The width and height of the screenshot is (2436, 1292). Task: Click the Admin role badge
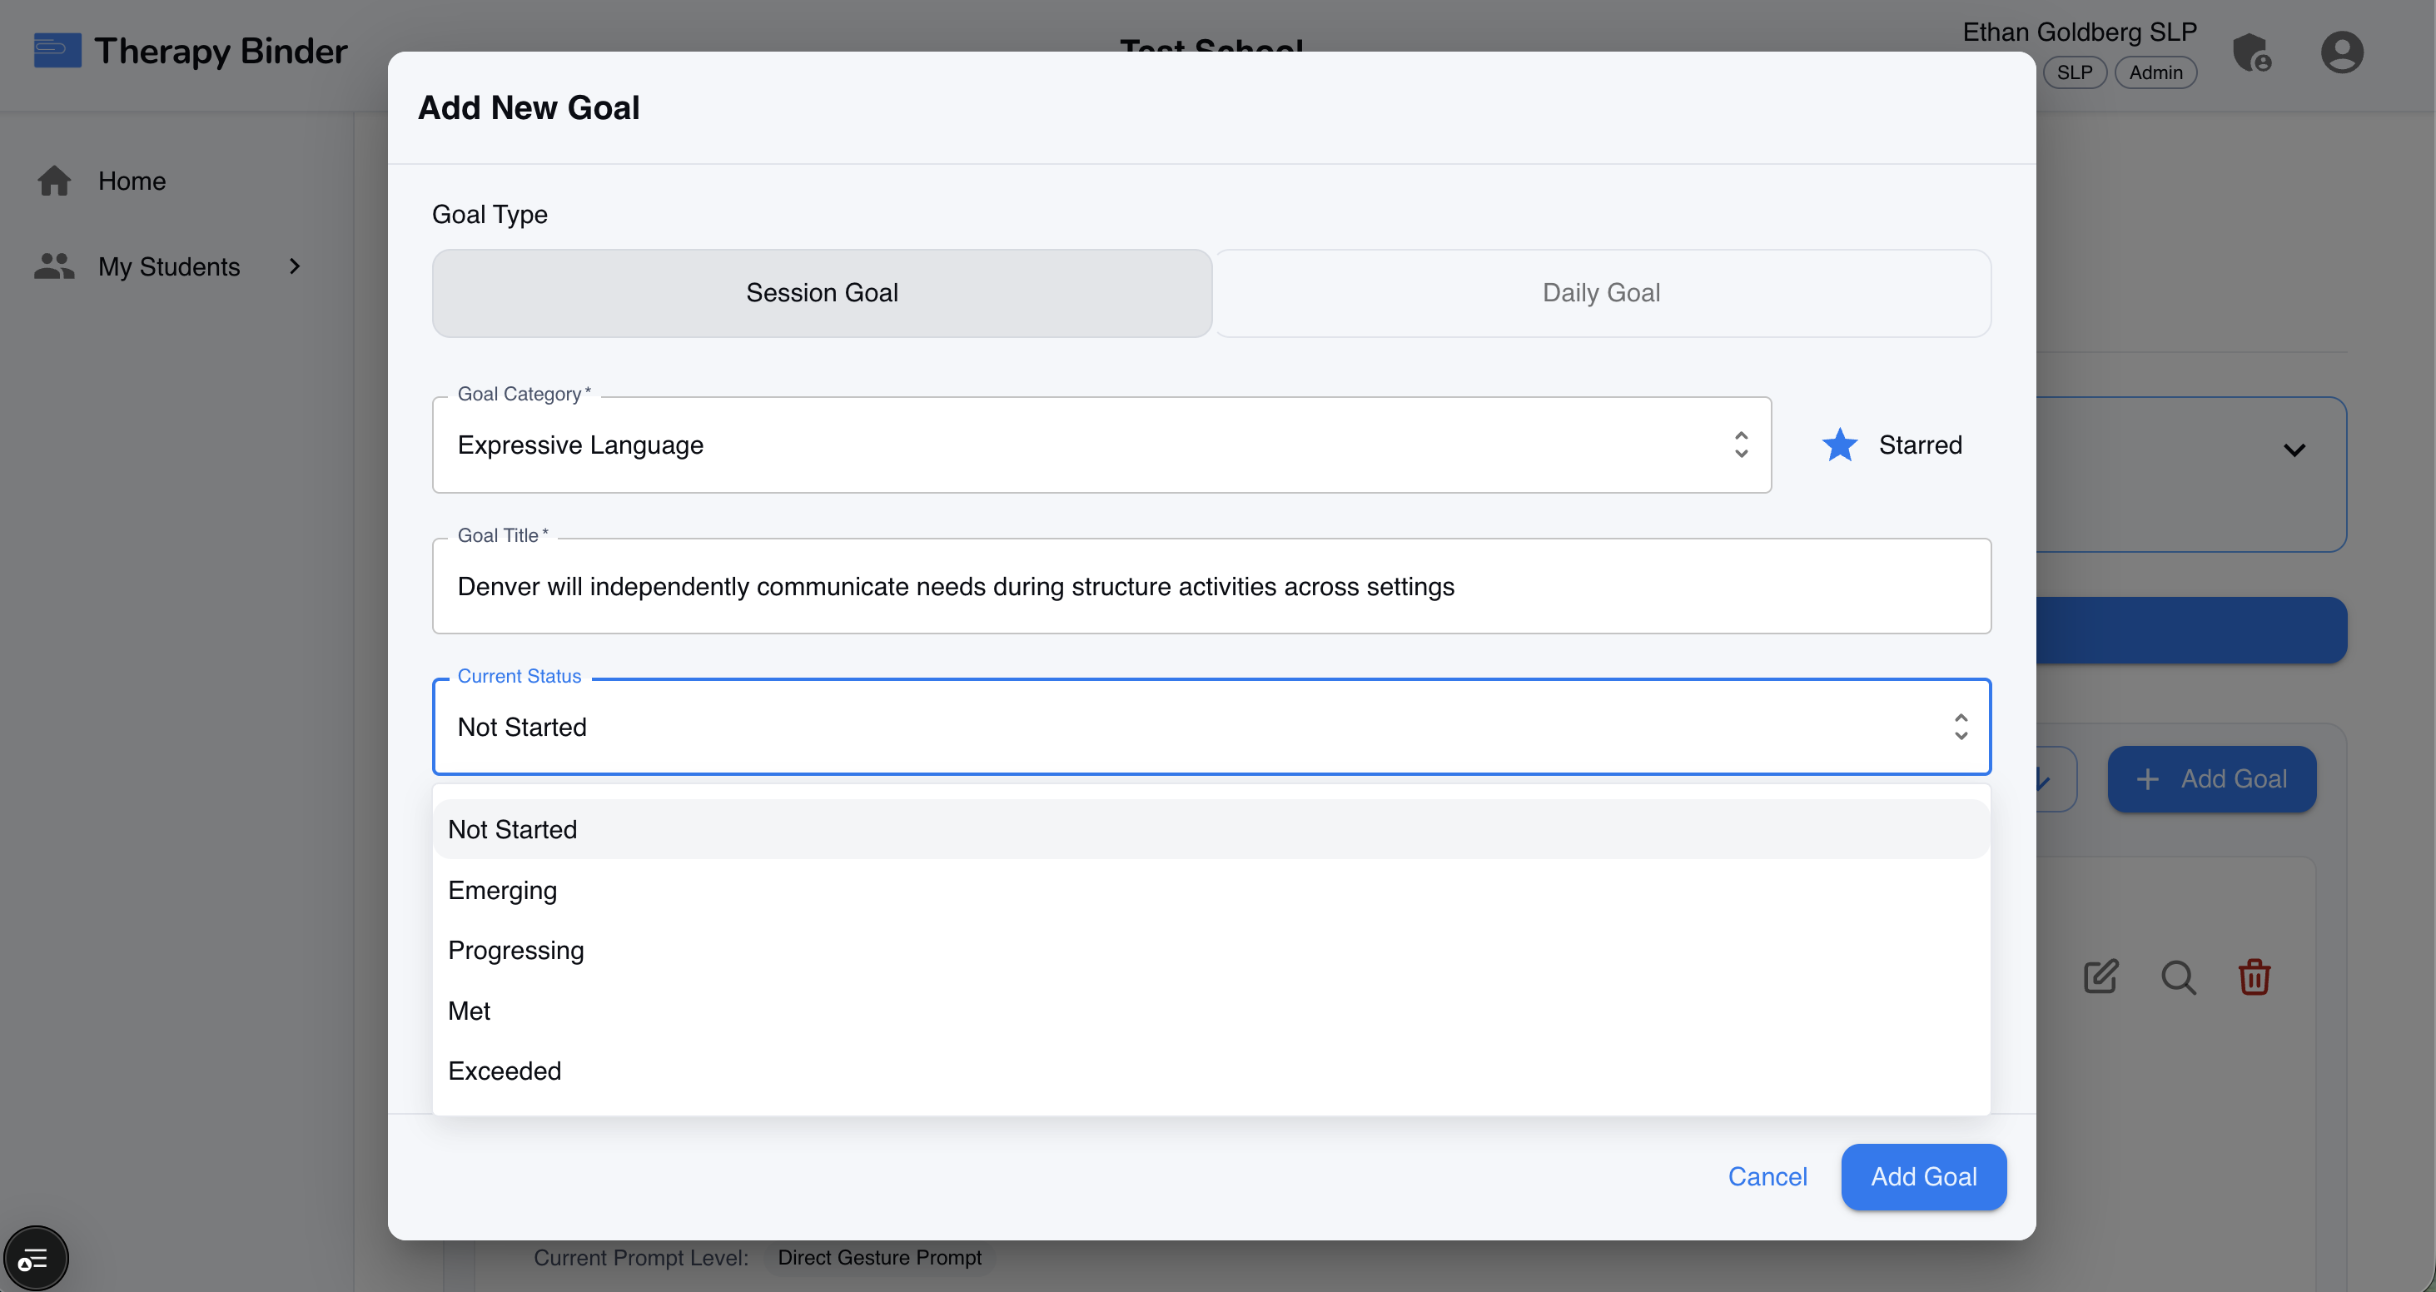pyautogui.click(x=2156, y=72)
